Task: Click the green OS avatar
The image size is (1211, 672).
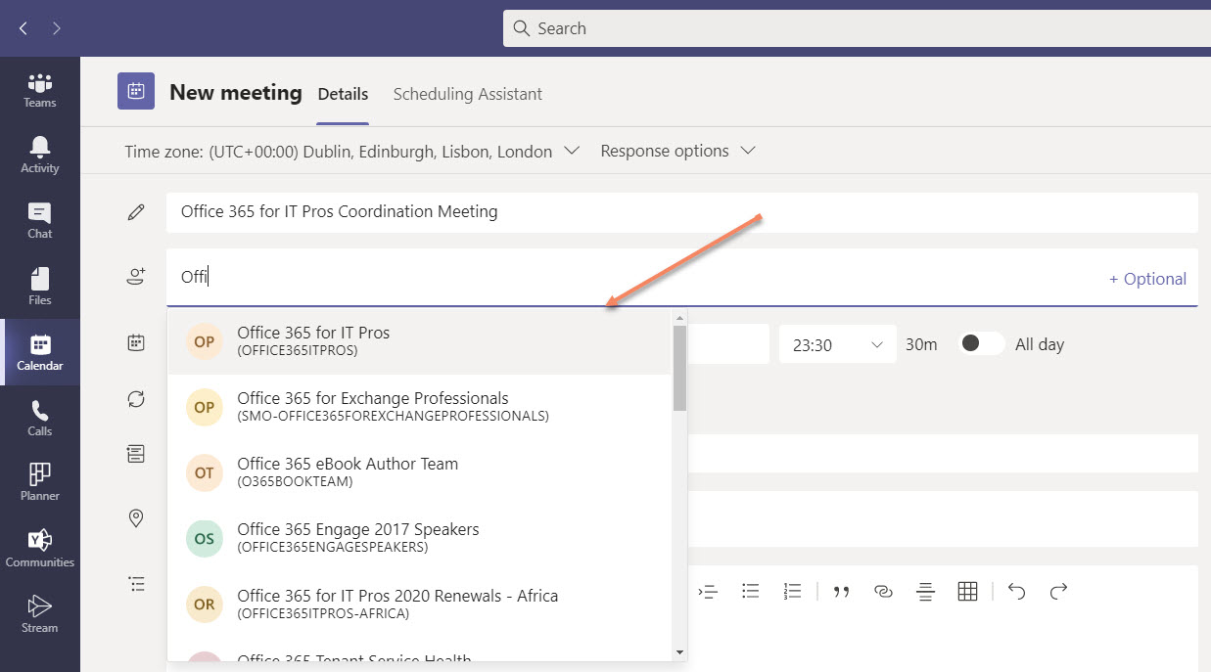Action: point(205,538)
